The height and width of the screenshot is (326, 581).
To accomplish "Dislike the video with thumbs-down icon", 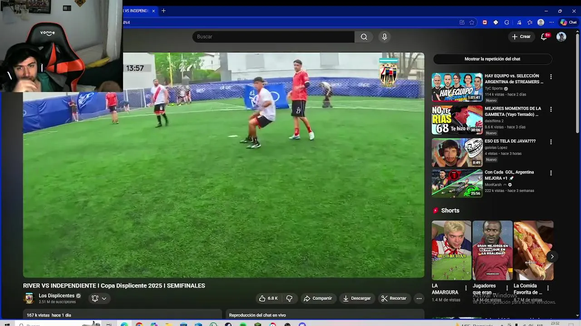I will [289, 298].
